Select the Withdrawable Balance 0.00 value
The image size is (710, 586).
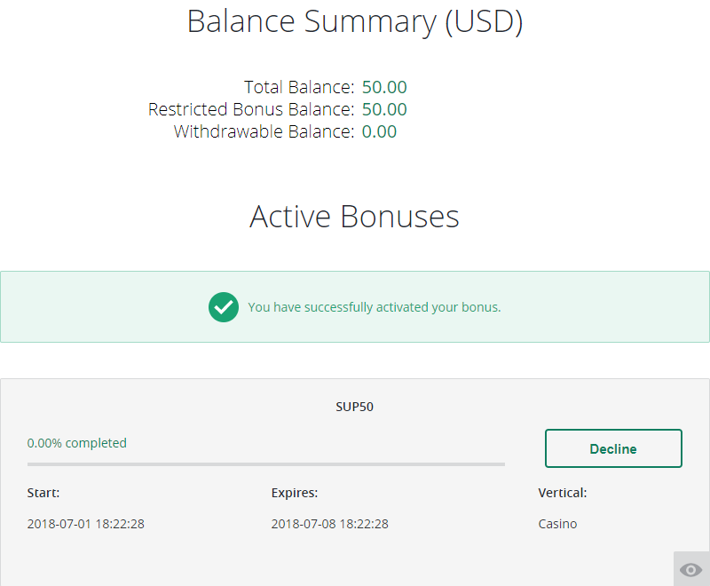pyautogui.click(x=379, y=132)
